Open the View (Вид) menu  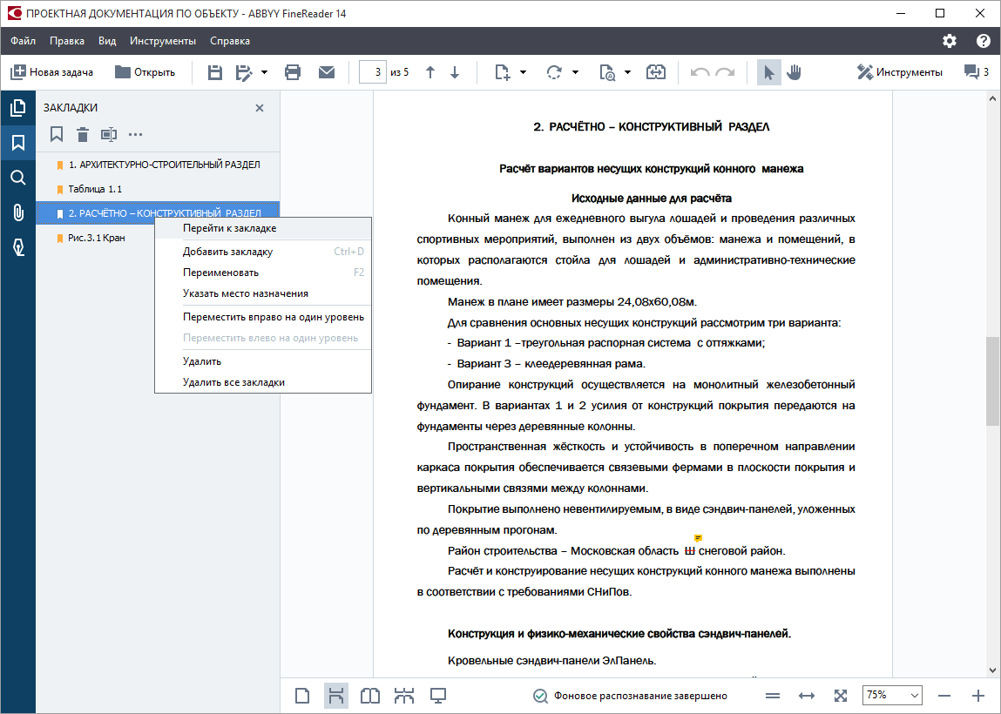point(107,41)
